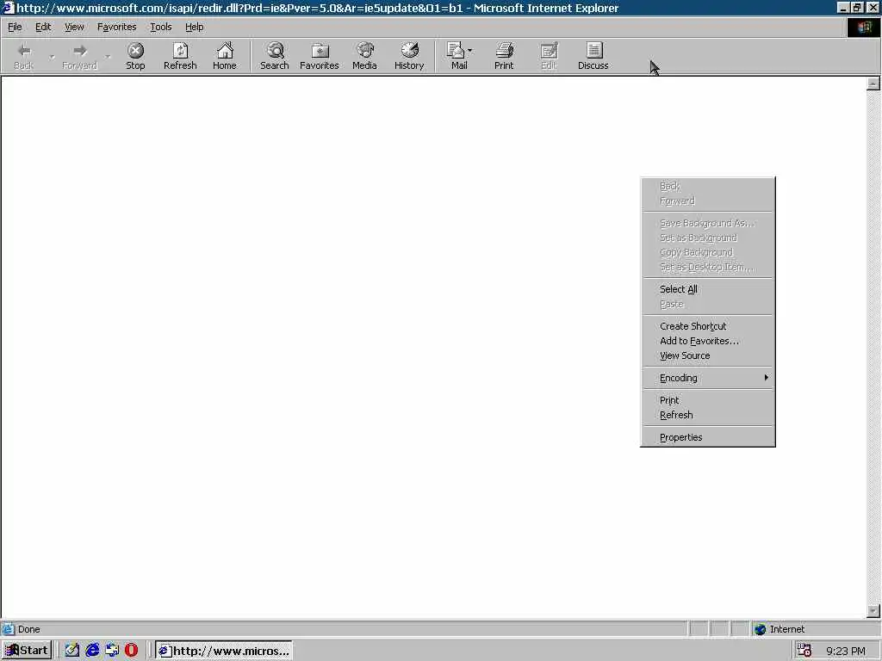This screenshot has width=882, height=661.
Task: Choose Select All in context menu
Action: click(708, 289)
